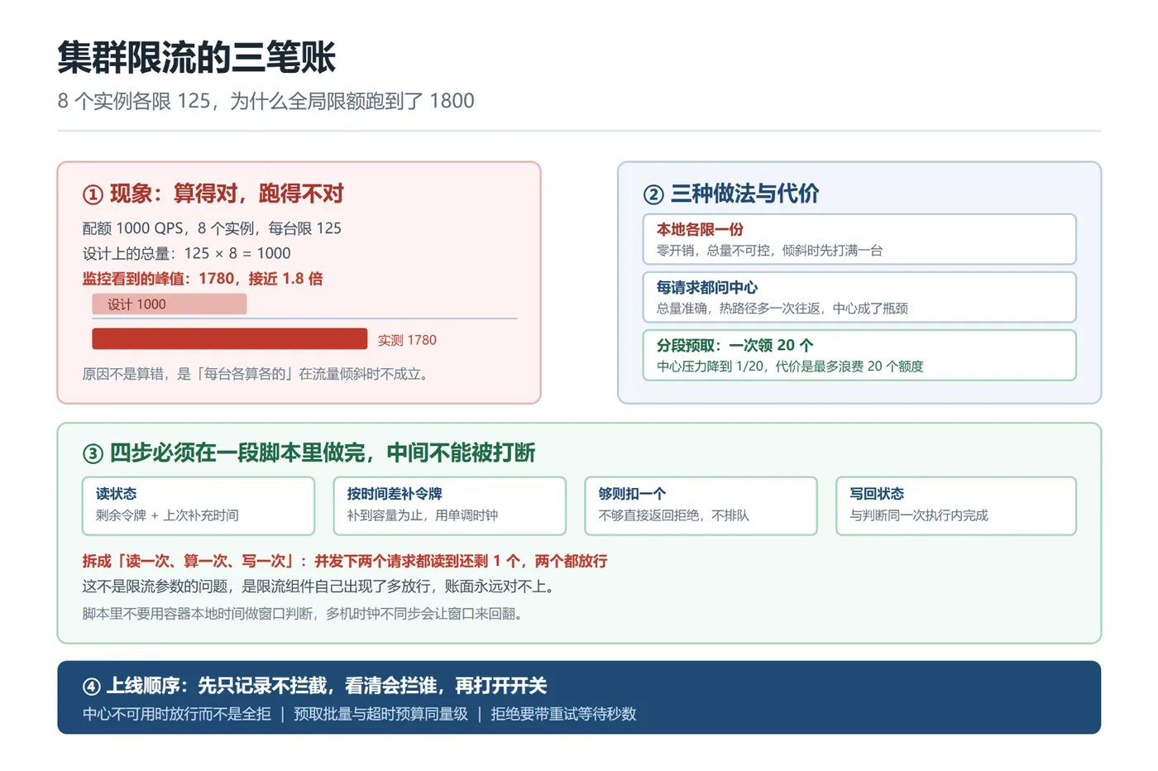Click banner item "中心不可用时放行而不是全拒"

click(x=176, y=714)
